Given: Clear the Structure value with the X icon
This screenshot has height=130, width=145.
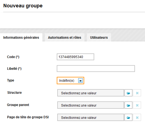Looking at the screenshot, I should pyautogui.click(x=137, y=93).
